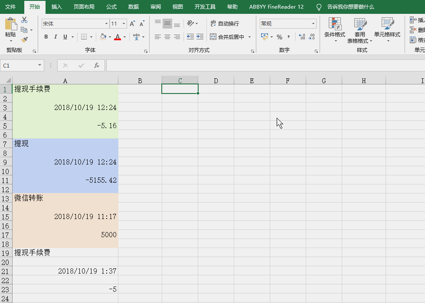This screenshot has height=303, width=425.
Task: Apply comma style
Action: 289,37
